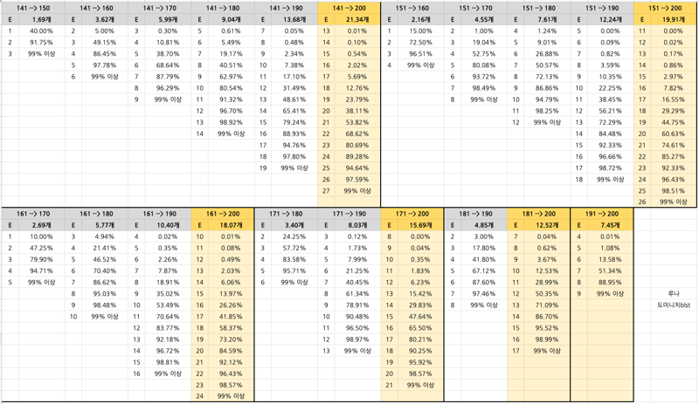Click the highlighted '141 --> 200' header cell
Viewport: 699px width, 404px height.
click(349, 8)
